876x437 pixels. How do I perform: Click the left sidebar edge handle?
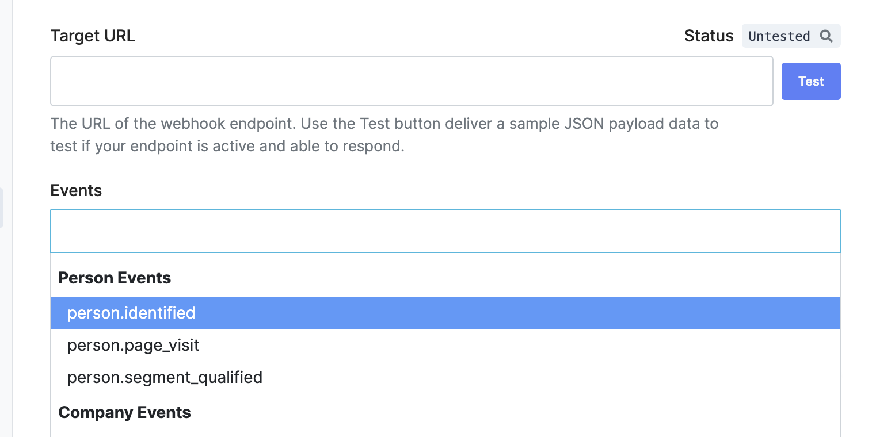tap(2, 207)
